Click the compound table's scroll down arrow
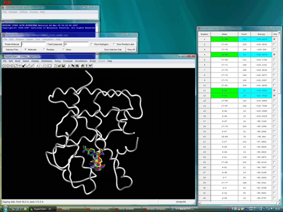Screen dimensions: 283x212 coord(279,200)
